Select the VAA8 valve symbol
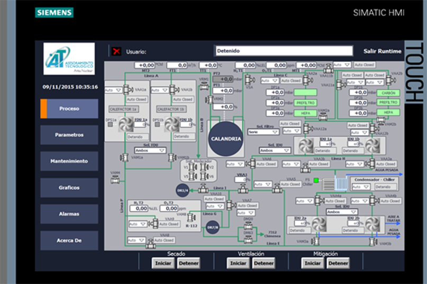This screenshot has height=284, width=427. [151, 243]
